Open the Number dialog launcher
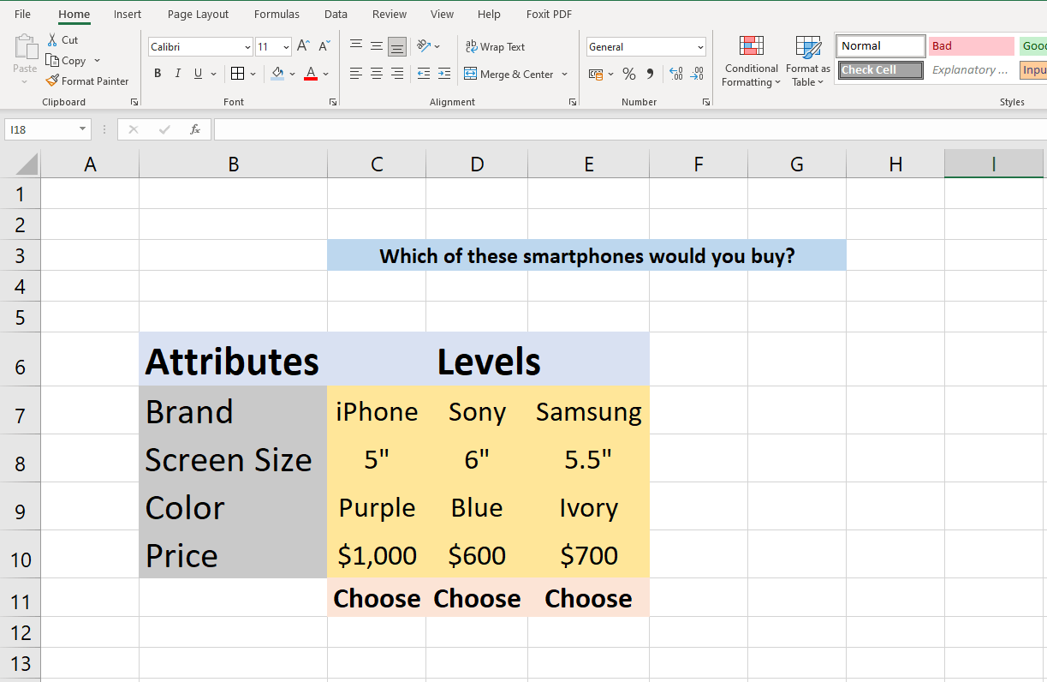Viewport: 1047px width, 682px height. coord(706,102)
